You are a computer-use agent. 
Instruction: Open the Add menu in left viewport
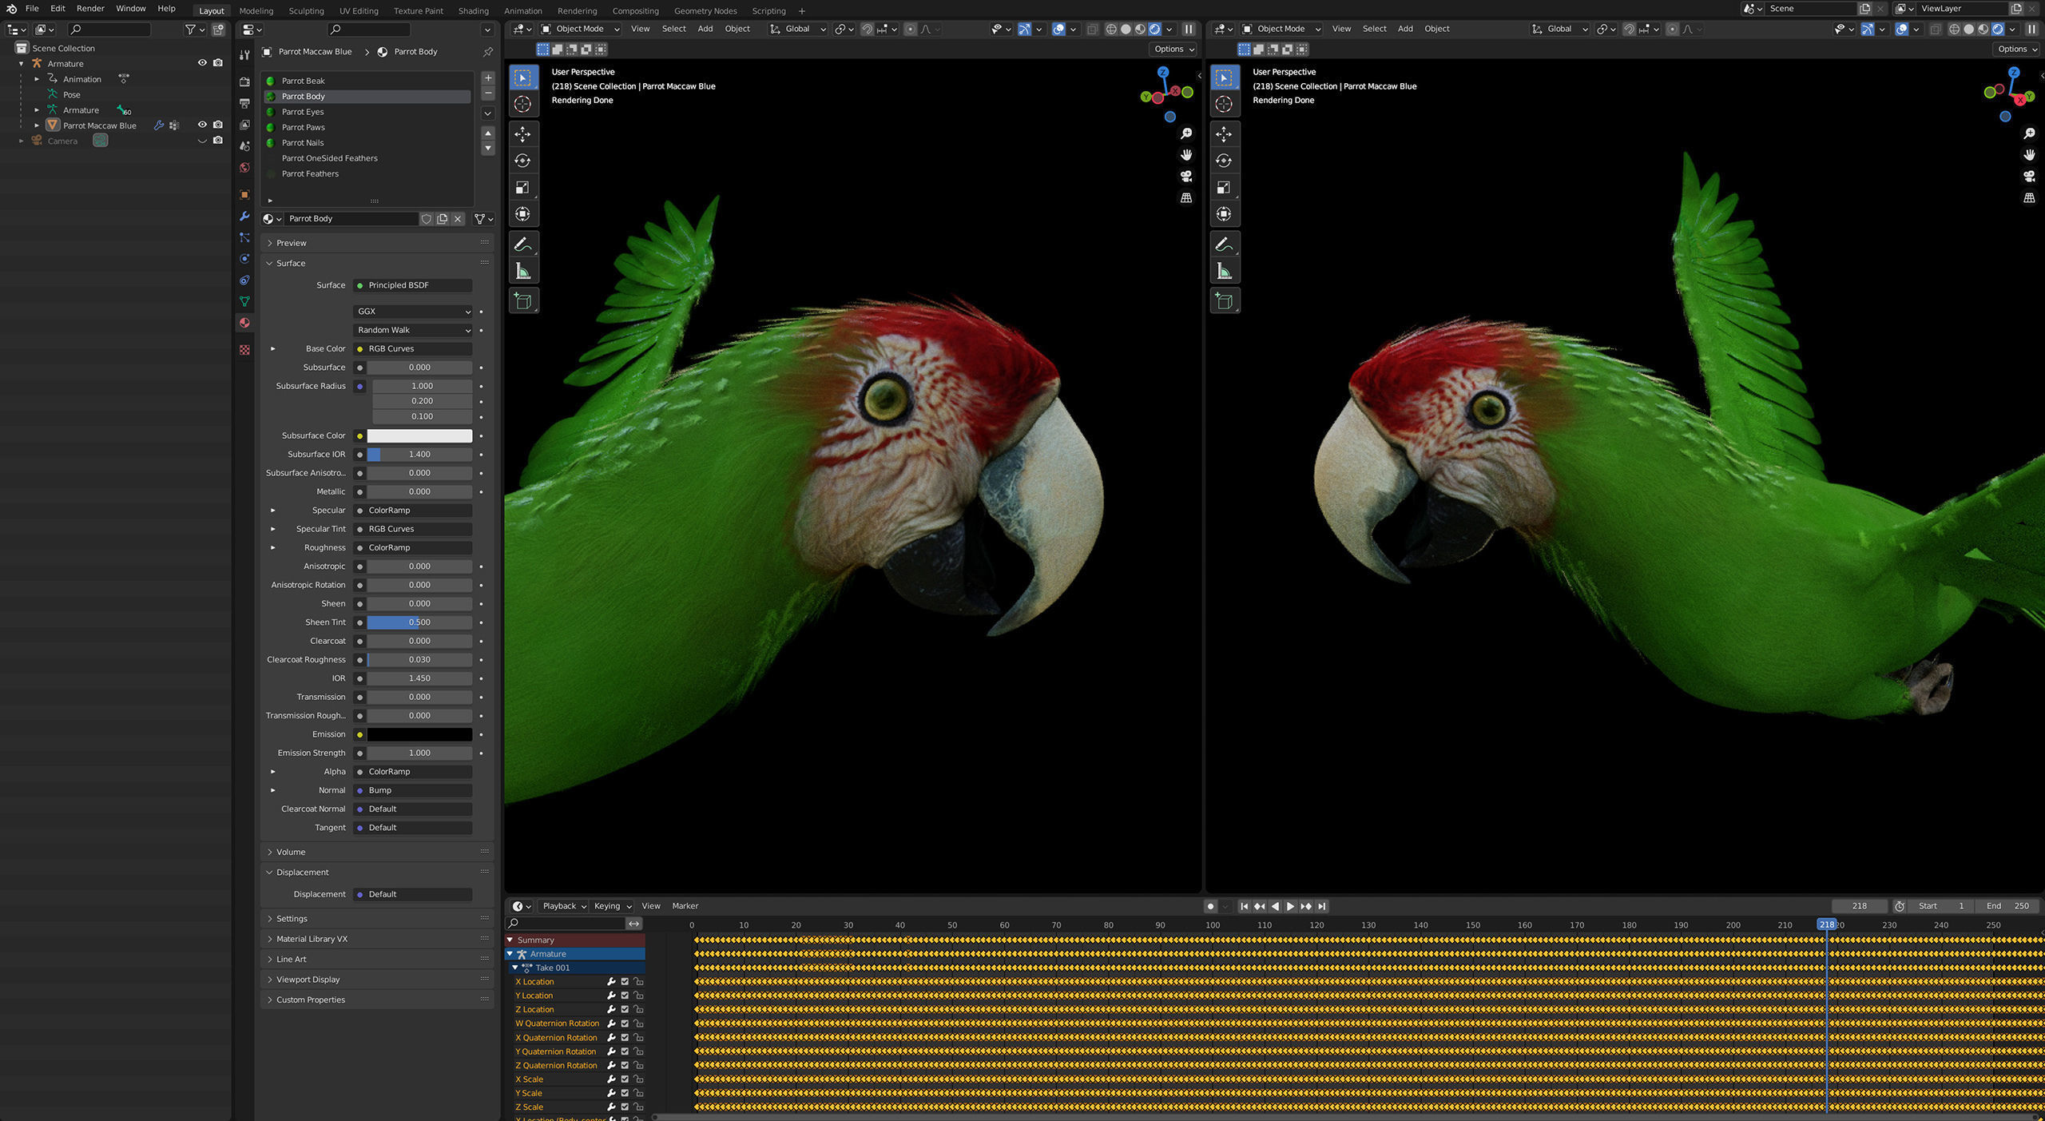click(x=705, y=29)
